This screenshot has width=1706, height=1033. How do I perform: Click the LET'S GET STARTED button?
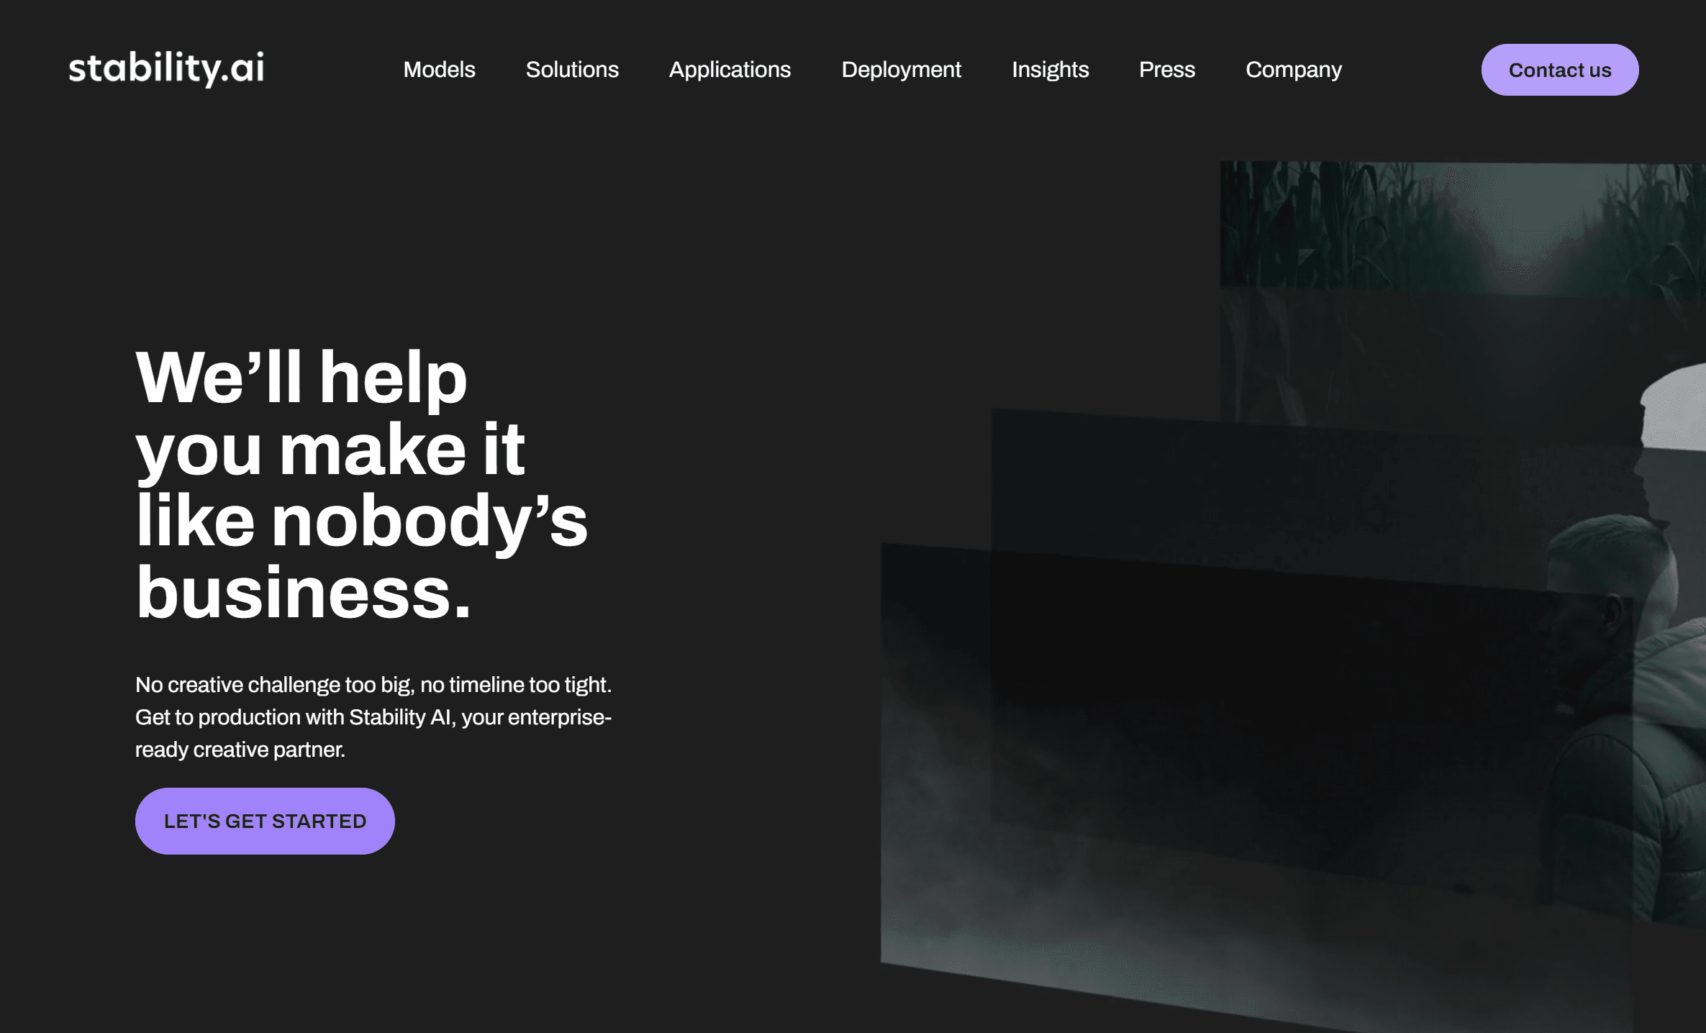(x=265, y=821)
